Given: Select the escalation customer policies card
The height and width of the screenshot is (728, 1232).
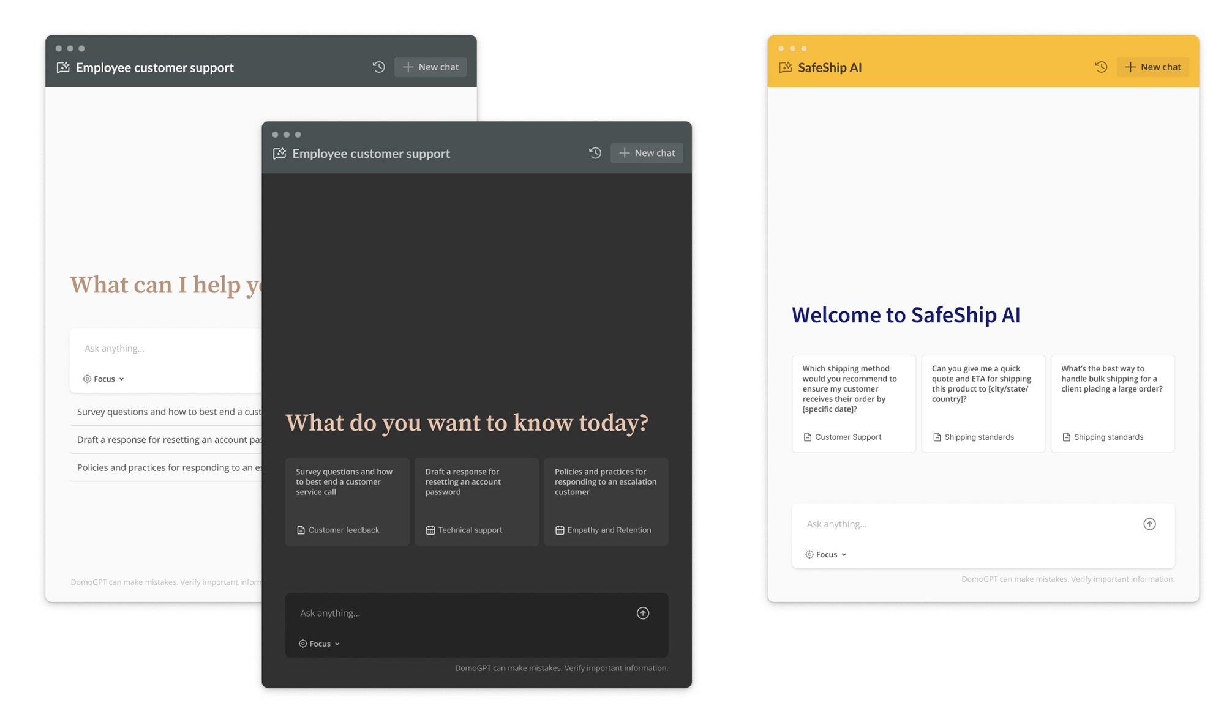Looking at the screenshot, I should pos(606,502).
